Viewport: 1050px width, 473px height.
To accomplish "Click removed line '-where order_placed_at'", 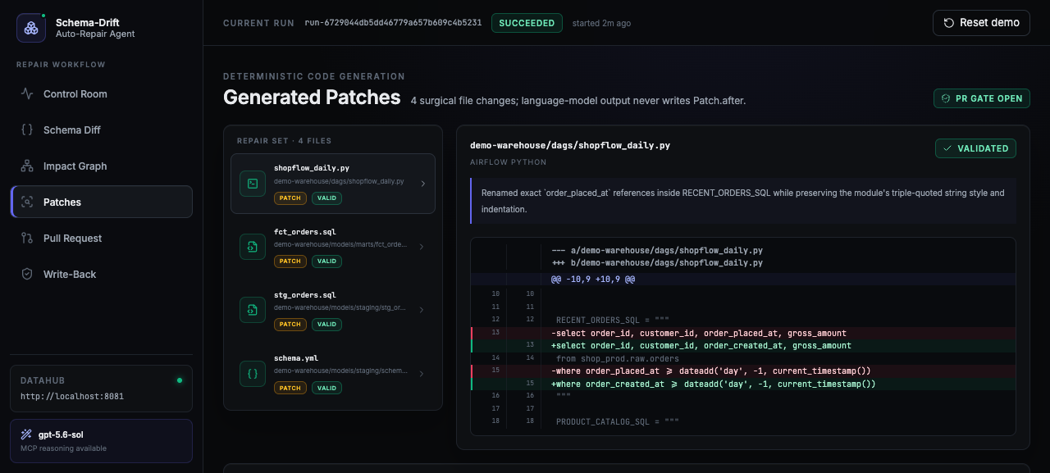I will click(x=742, y=371).
